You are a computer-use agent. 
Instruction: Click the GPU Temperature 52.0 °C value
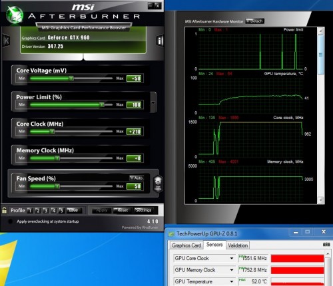[x=253, y=281]
